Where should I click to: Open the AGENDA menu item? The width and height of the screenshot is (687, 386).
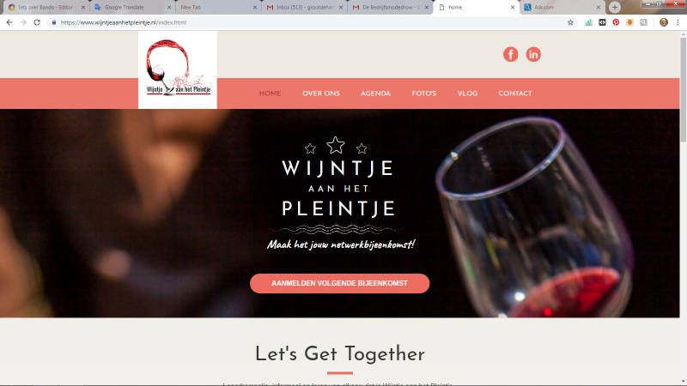point(375,93)
